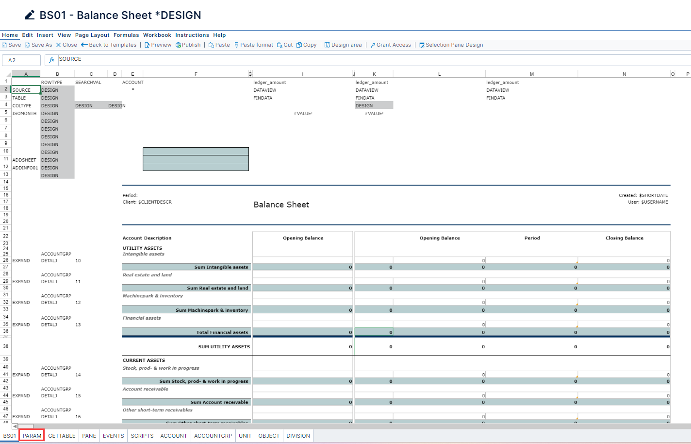The height and width of the screenshot is (444, 691).
Task: Click the Paste format icon
Action: tap(254, 45)
